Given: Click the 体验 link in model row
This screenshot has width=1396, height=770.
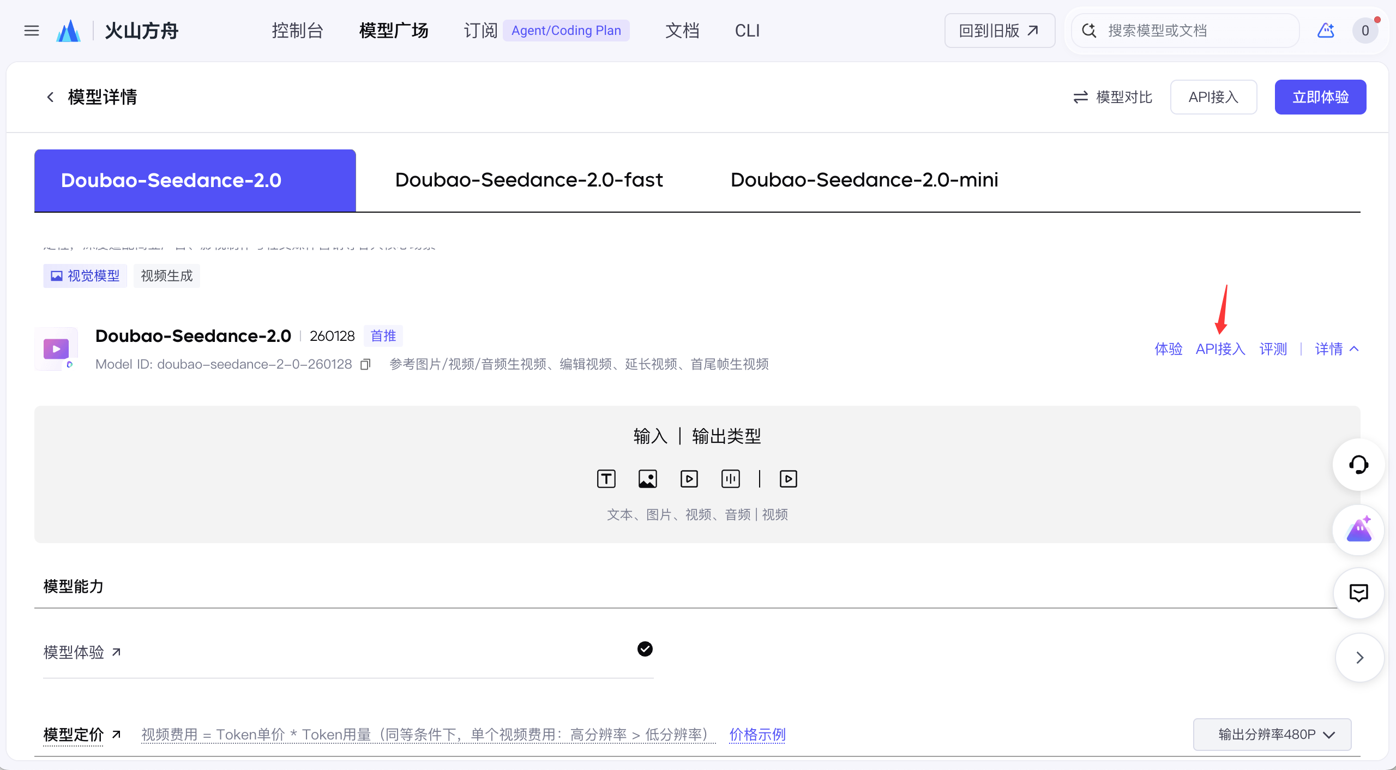Looking at the screenshot, I should (x=1169, y=349).
